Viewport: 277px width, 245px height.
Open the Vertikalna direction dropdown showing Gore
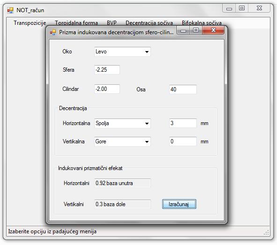[122, 141]
